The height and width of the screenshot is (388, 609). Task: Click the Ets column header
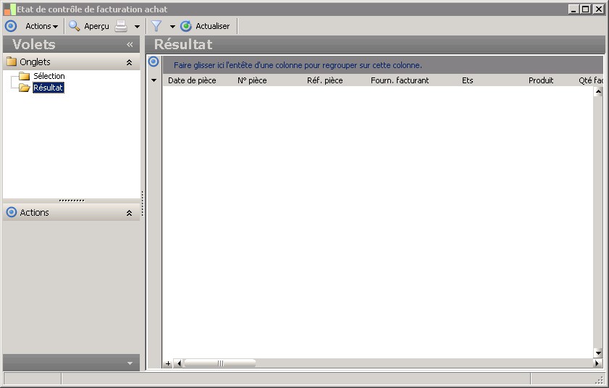[468, 80]
